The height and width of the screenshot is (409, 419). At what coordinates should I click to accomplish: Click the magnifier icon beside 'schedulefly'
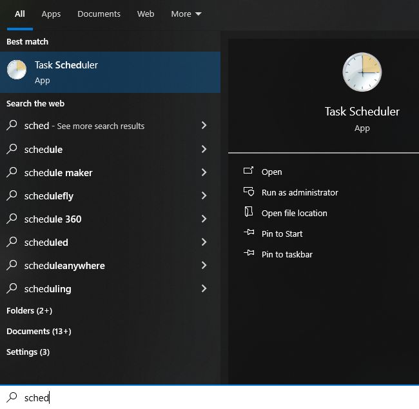tap(12, 195)
